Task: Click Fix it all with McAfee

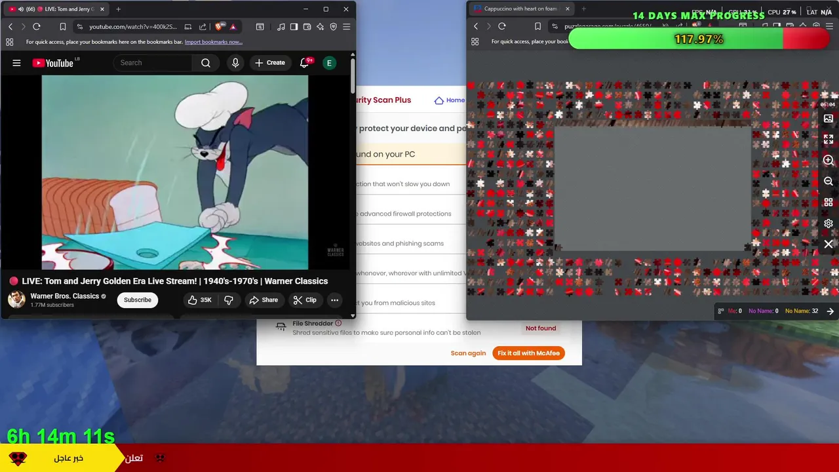Action: pos(528,353)
